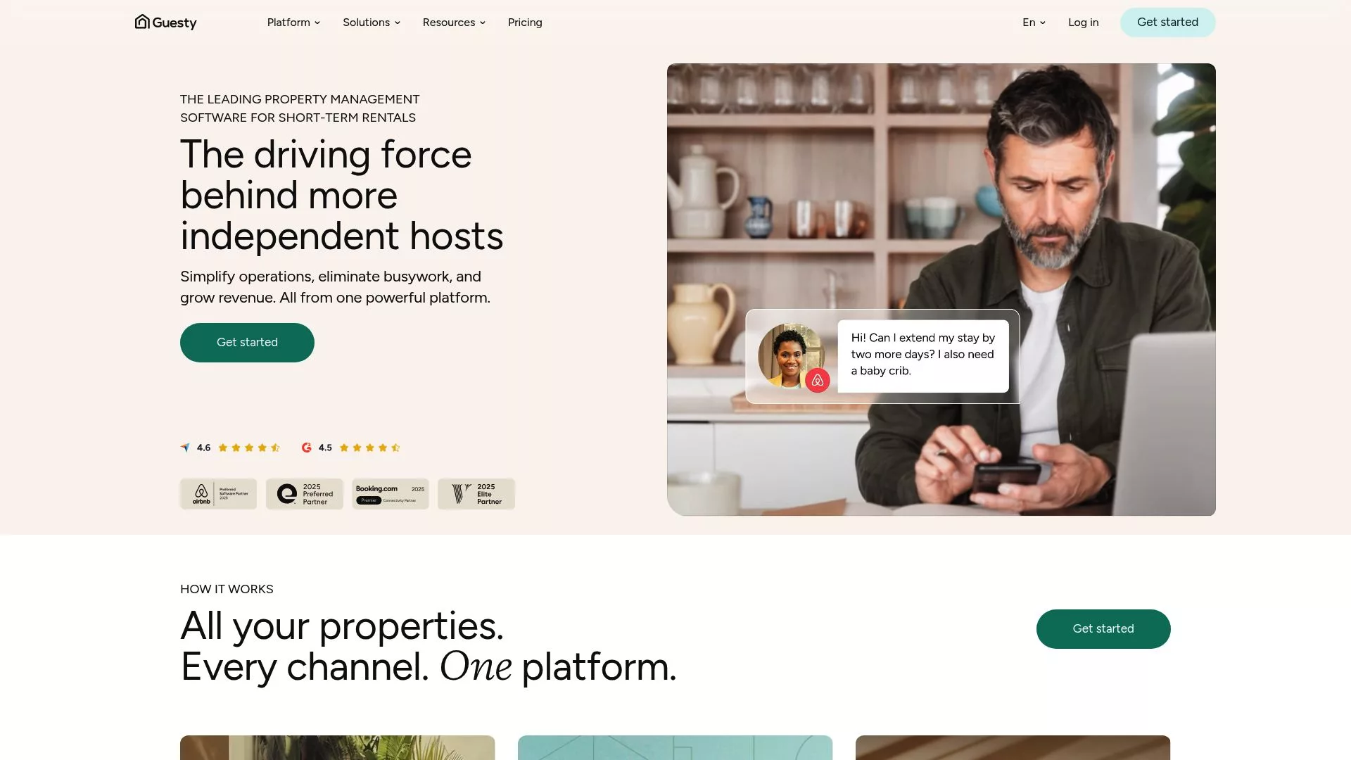This screenshot has height=760, width=1351.
Task: Click Get started beside How It Works heading
Action: tap(1103, 629)
